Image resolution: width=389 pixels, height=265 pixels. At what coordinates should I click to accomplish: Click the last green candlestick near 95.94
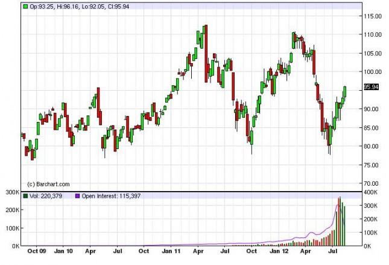click(345, 92)
